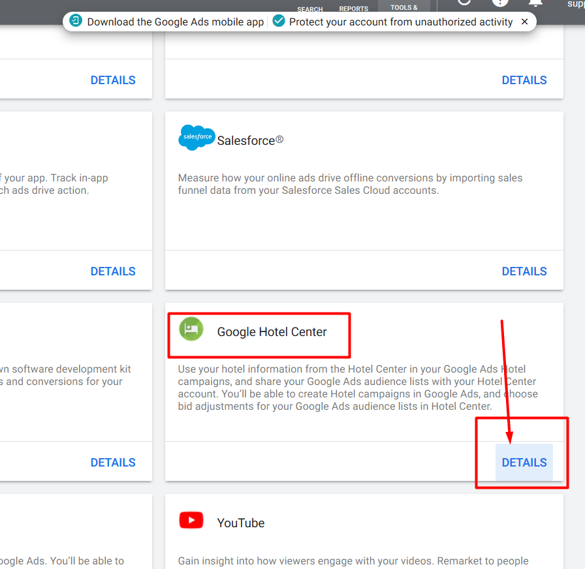This screenshot has width=585, height=569.
Task: Open the TOOLS & settings header item
Action: [404, 7]
